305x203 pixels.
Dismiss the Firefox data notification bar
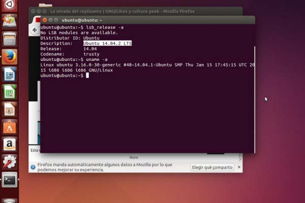pos(239,167)
